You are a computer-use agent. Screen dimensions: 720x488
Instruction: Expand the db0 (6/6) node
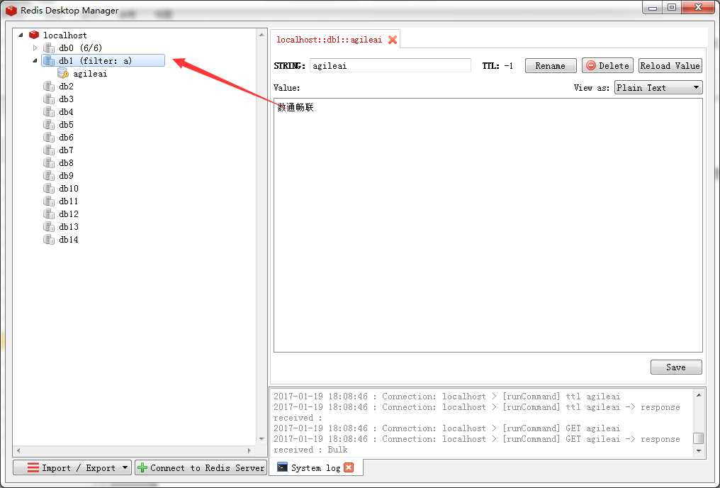35,48
